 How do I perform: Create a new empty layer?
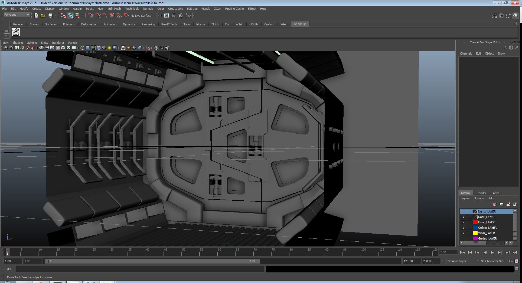click(x=508, y=204)
